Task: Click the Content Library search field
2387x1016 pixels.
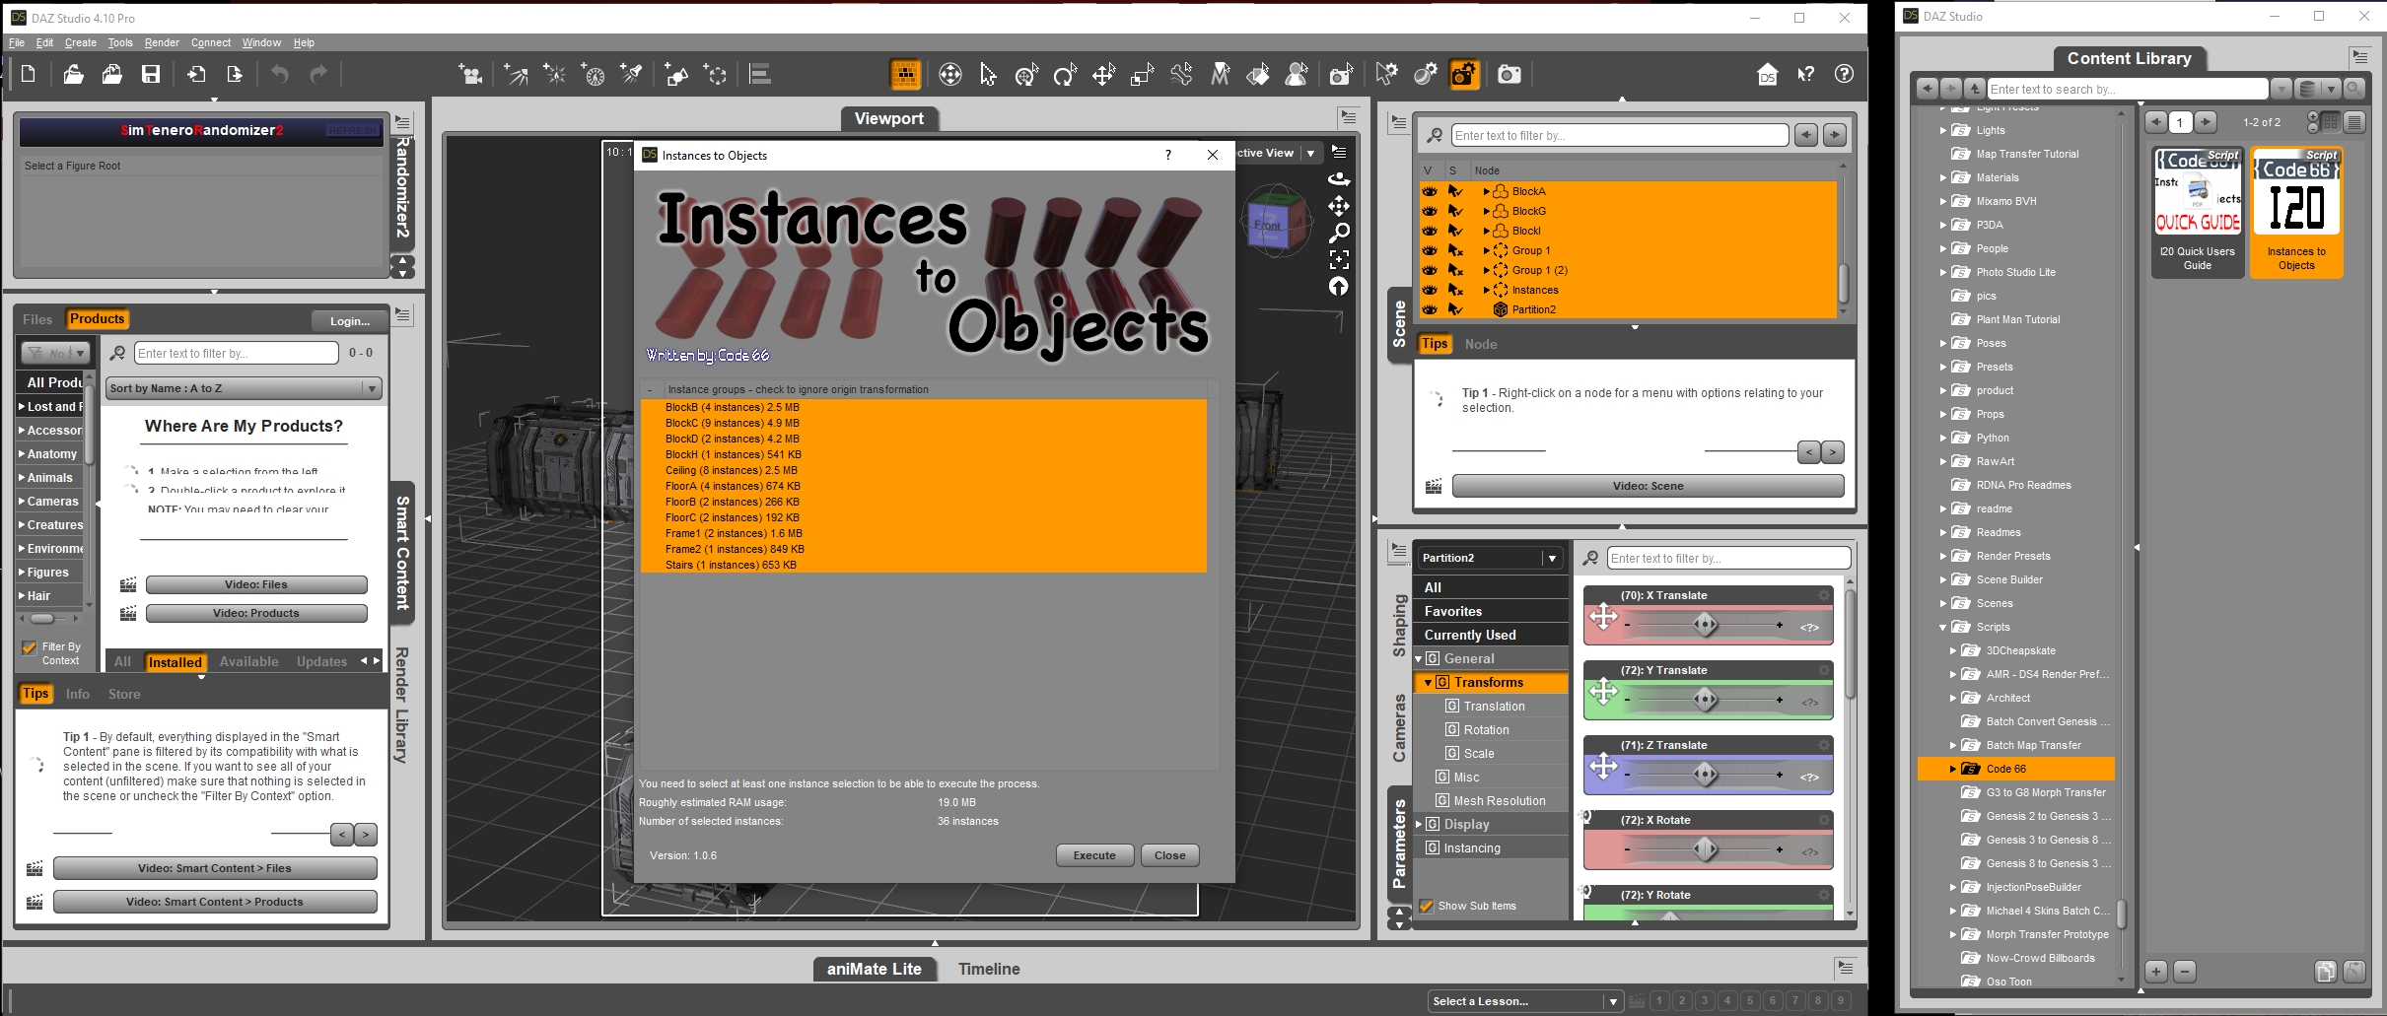Action: (x=2127, y=89)
